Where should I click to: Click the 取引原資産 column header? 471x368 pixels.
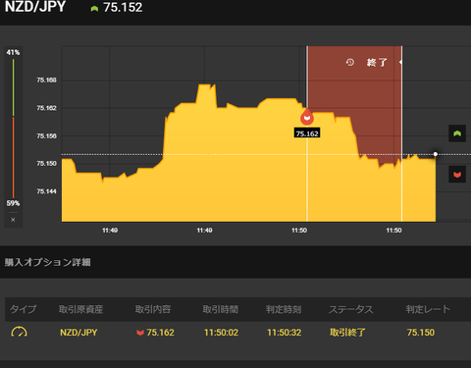coord(80,309)
